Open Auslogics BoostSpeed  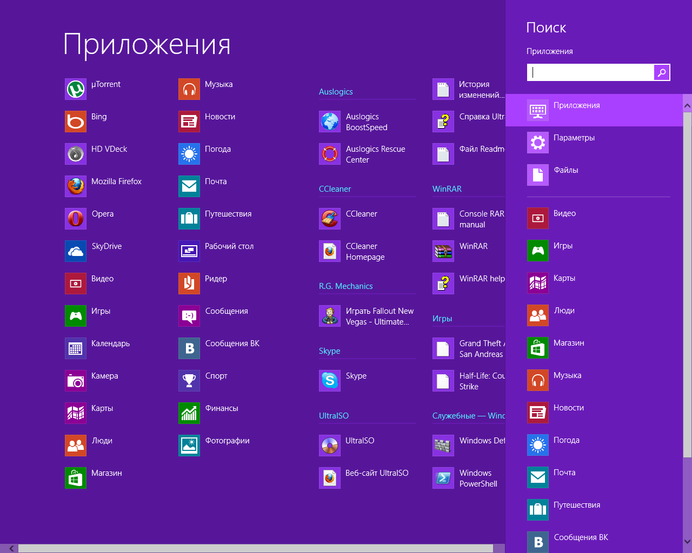tap(330, 122)
